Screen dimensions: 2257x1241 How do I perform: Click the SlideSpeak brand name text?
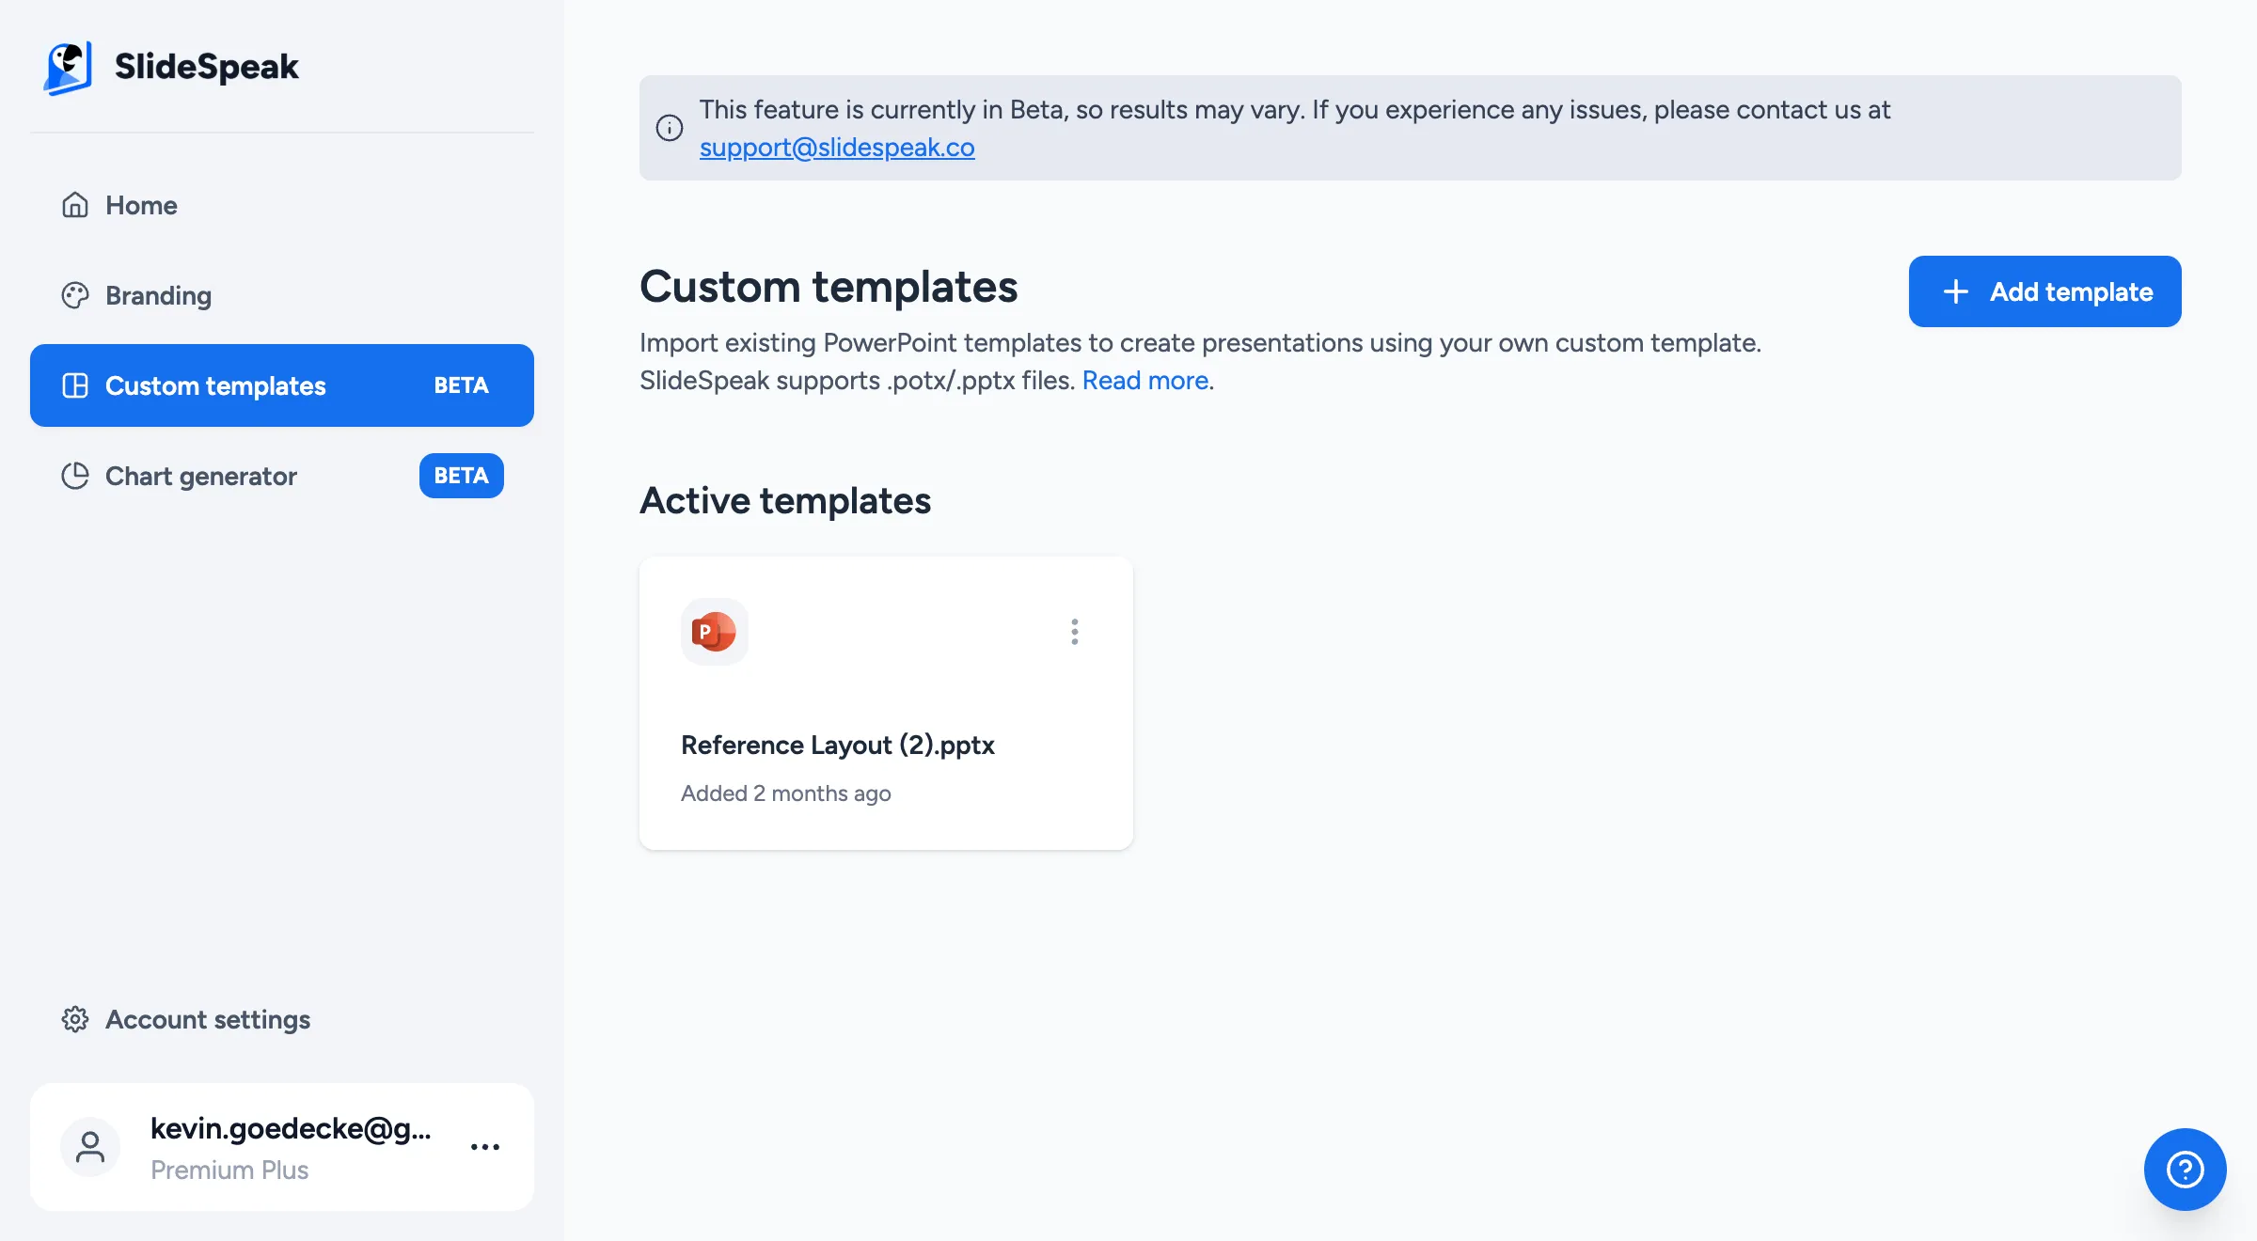click(x=206, y=67)
